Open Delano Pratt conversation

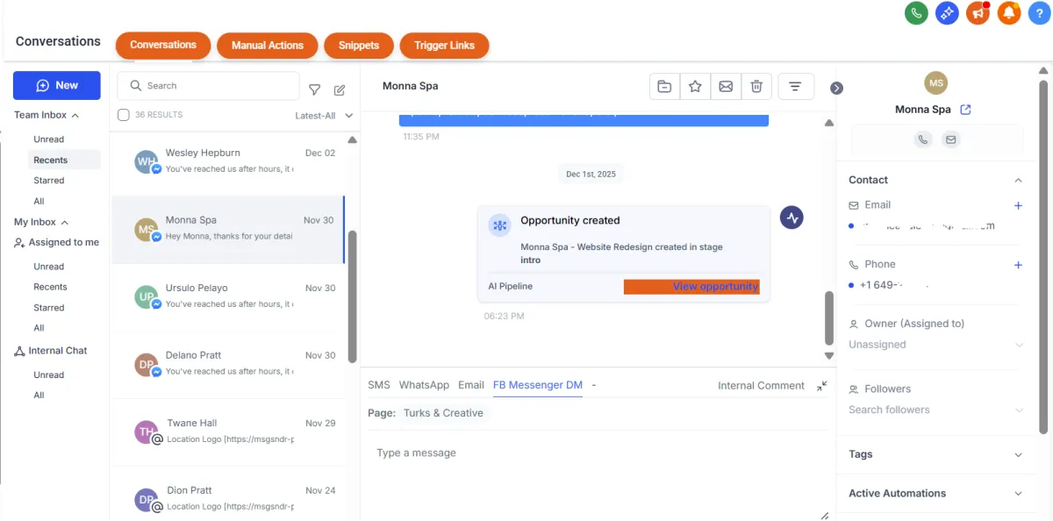tap(228, 364)
